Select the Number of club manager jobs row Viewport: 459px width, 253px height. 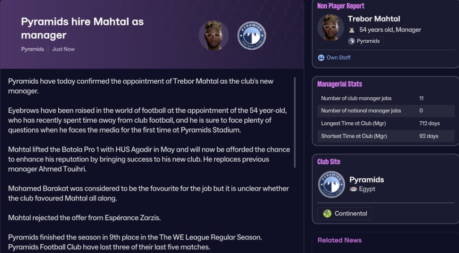[386, 98]
